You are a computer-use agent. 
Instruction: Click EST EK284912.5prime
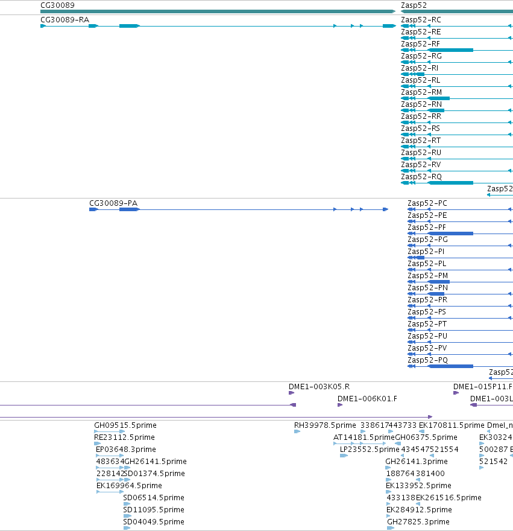(420, 510)
